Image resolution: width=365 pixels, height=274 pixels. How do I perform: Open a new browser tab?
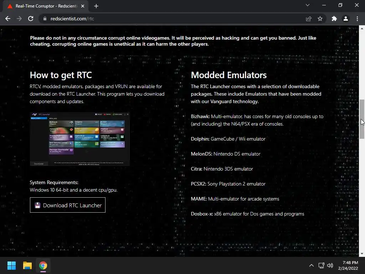(96, 6)
